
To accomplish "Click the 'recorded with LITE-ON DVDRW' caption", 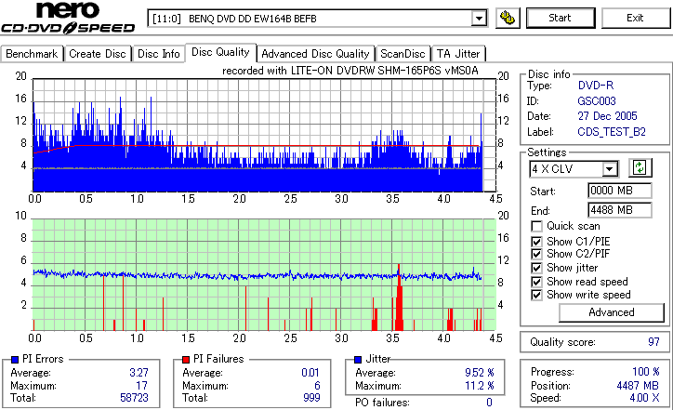I will [350, 71].
